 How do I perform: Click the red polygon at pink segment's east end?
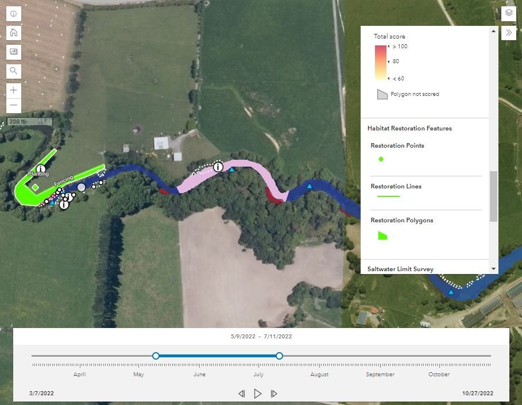(x=272, y=196)
